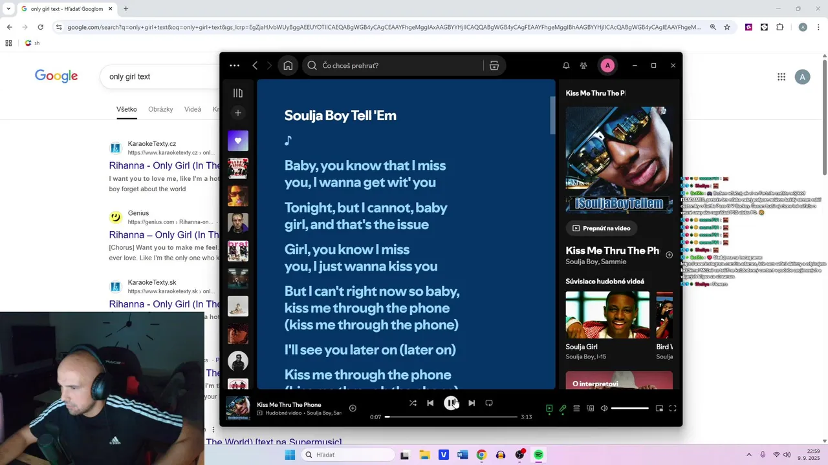Image resolution: width=828 pixels, height=465 pixels.
Task: Toggle shuffle in Spotify player
Action: tap(413, 403)
